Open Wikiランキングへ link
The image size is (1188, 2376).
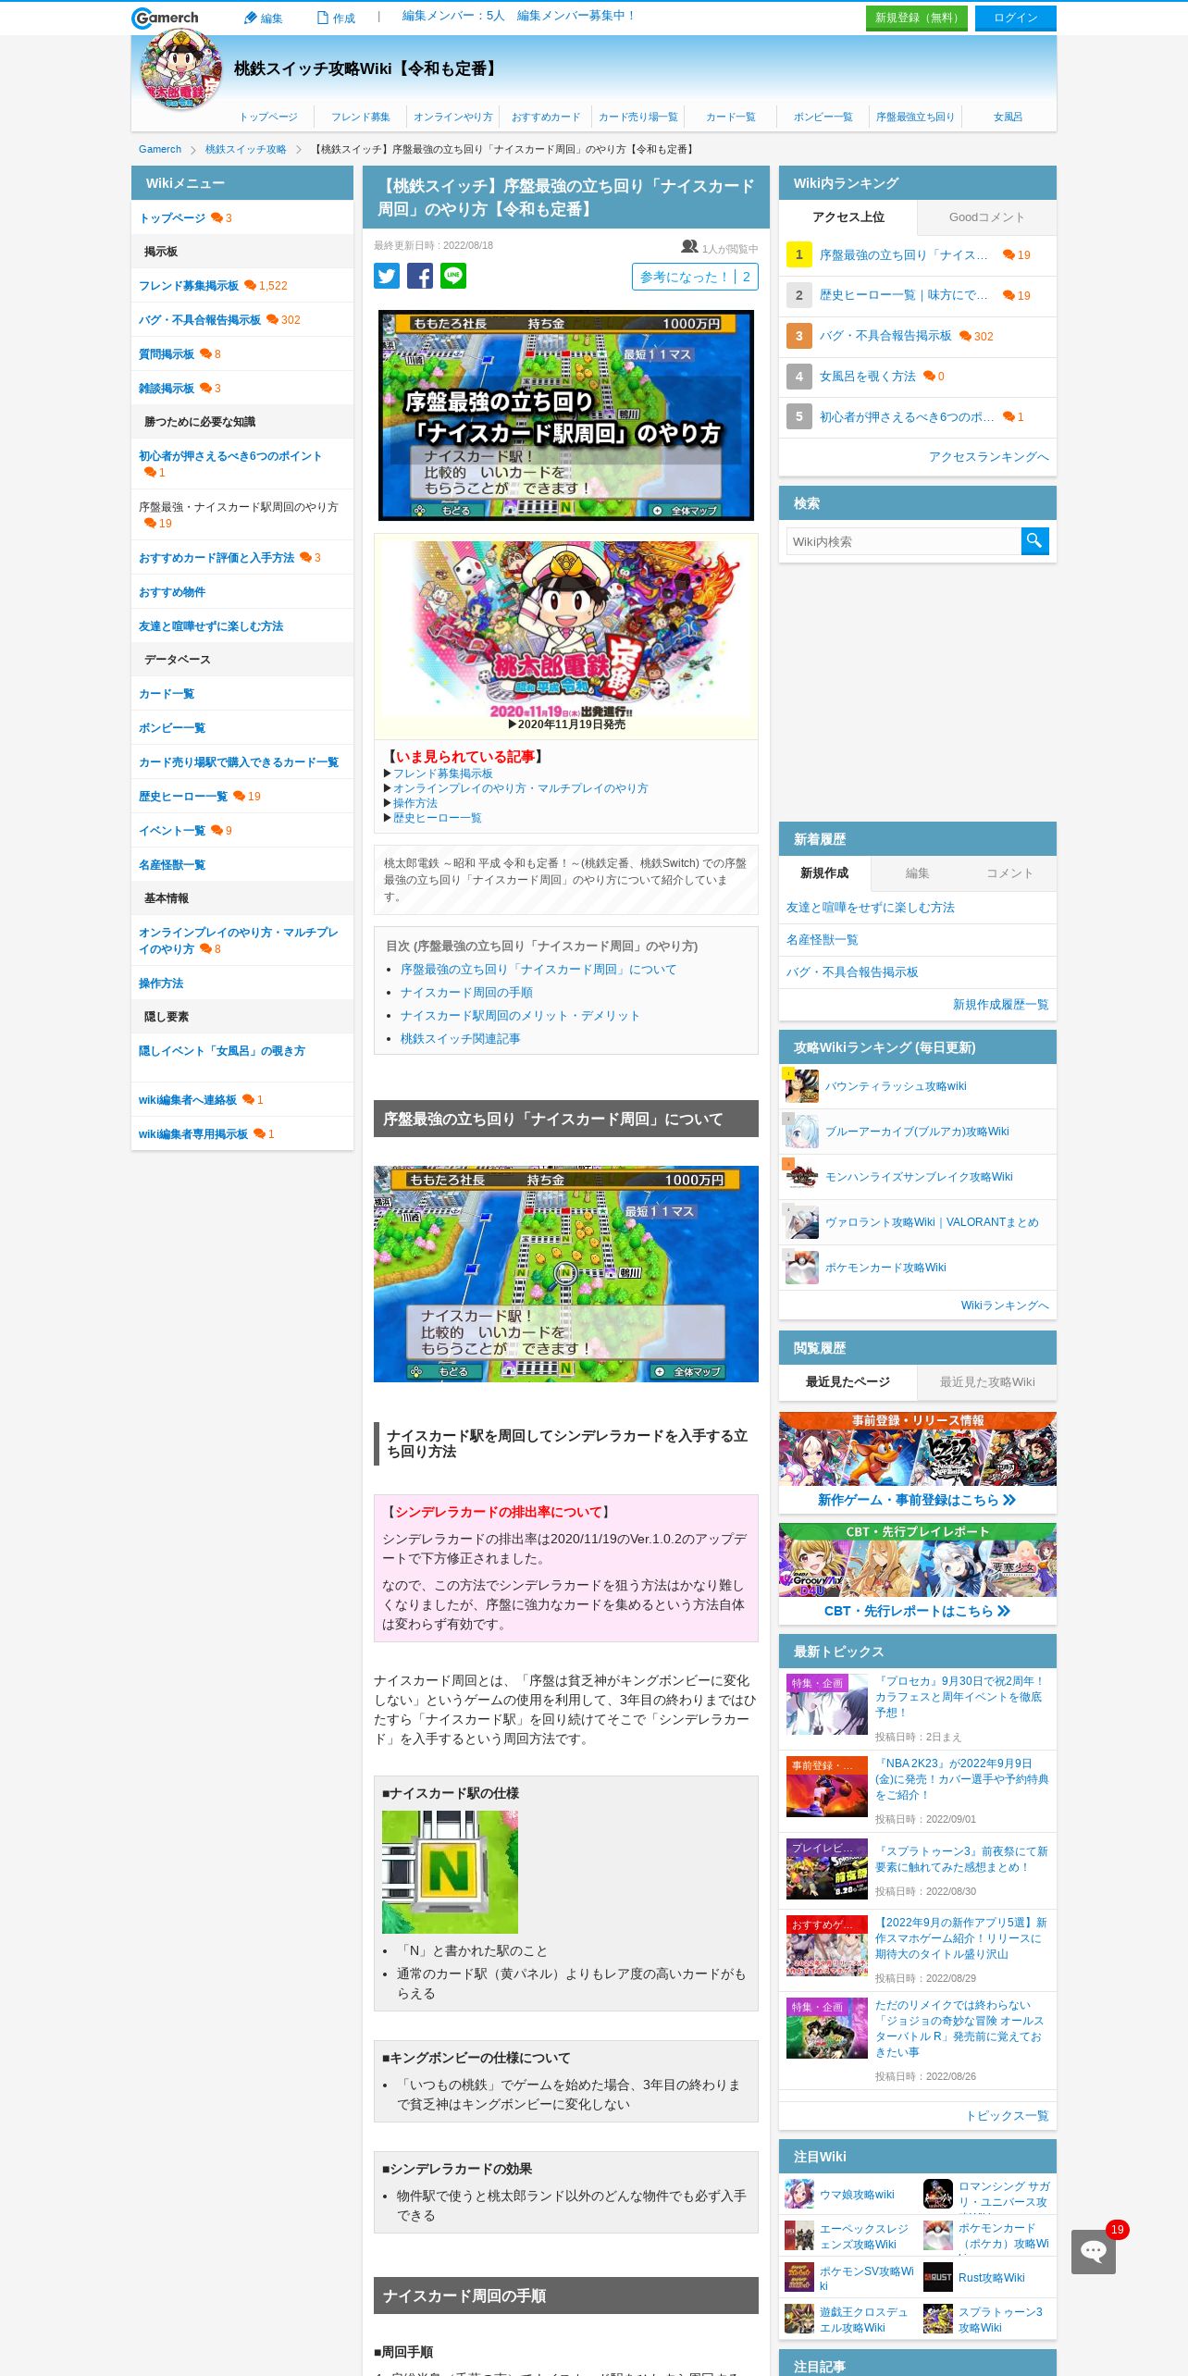(1005, 1306)
